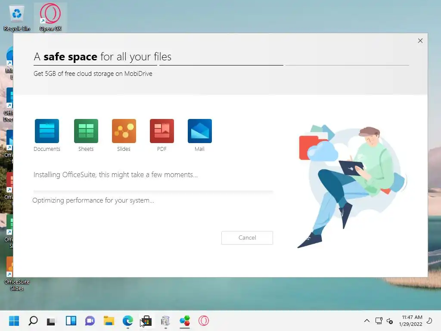Click the blue Mail app icon

point(200,131)
